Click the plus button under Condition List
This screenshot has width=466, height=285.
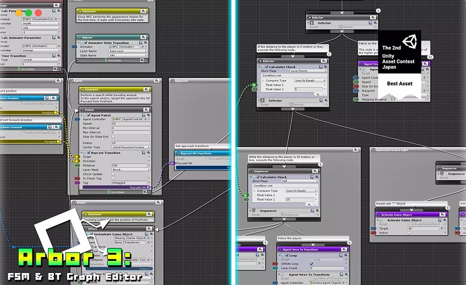pyautogui.click(x=318, y=94)
